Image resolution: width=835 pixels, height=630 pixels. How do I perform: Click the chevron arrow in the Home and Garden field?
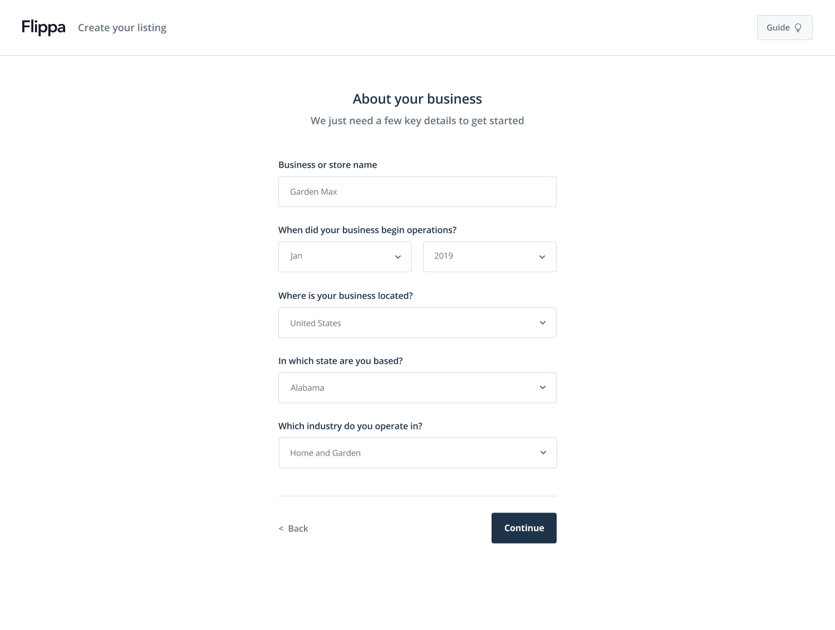tap(543, 453)
